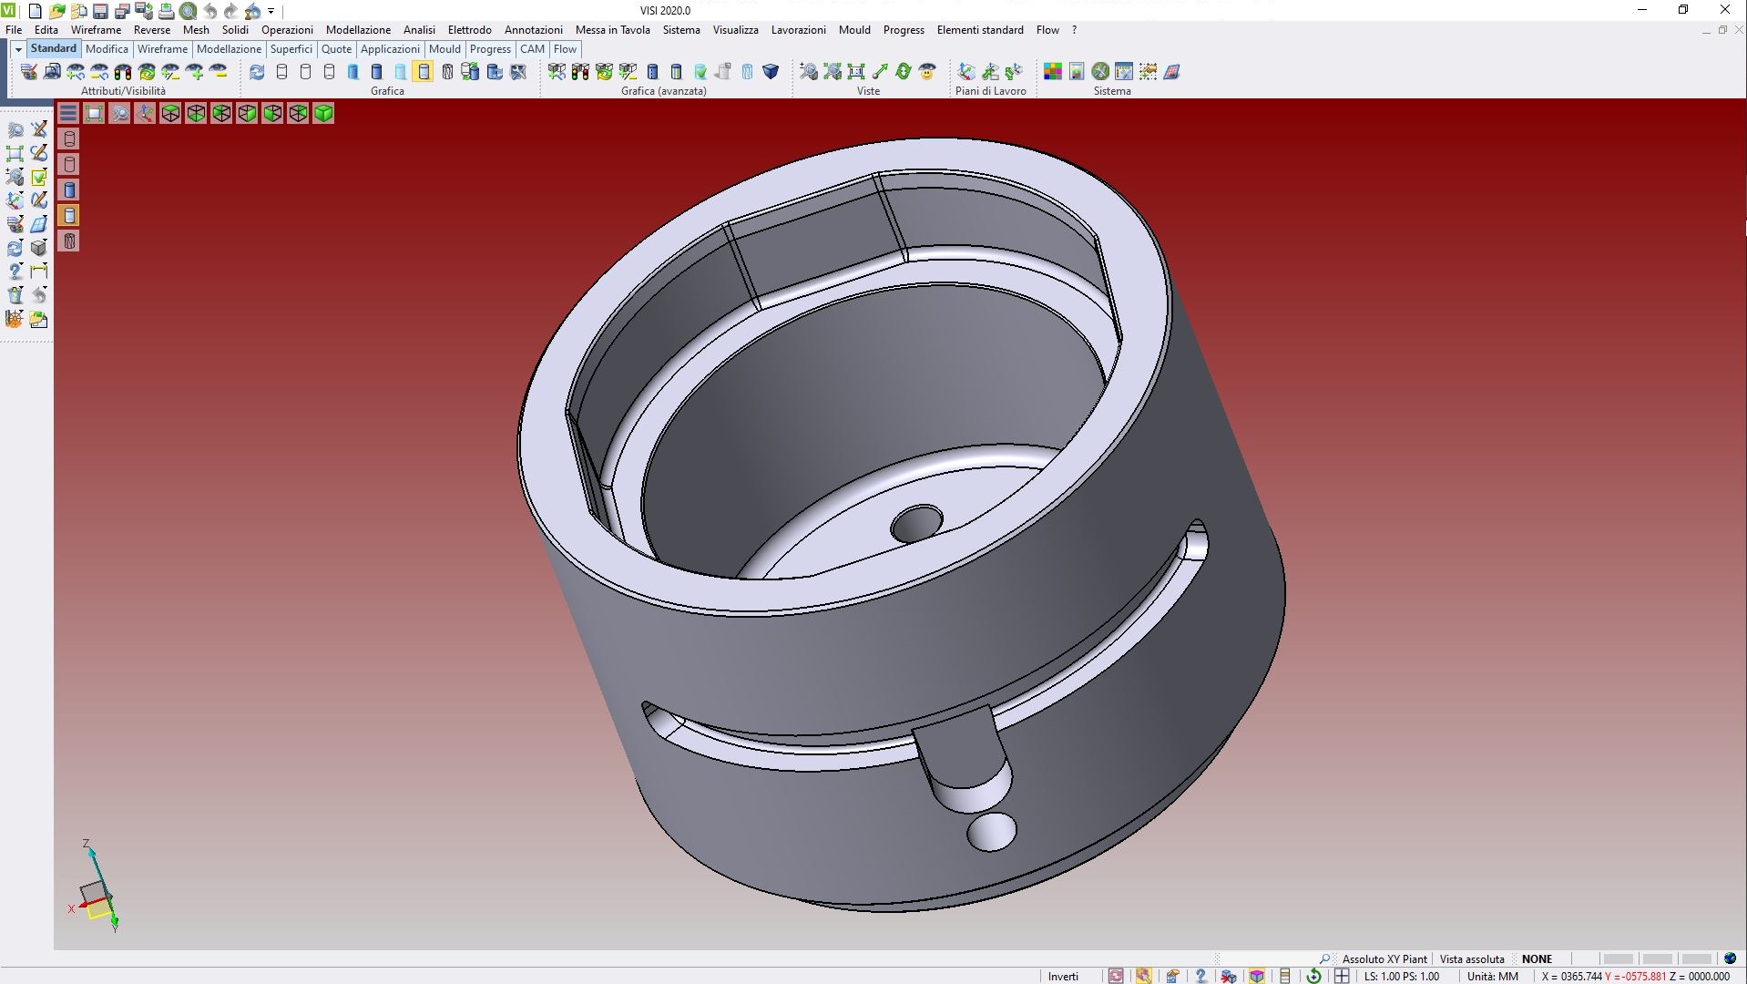Viewport: 1747px width, 984px height.
Task: Click the Vista assoluta label in status bar
Action: [1472, 958]
